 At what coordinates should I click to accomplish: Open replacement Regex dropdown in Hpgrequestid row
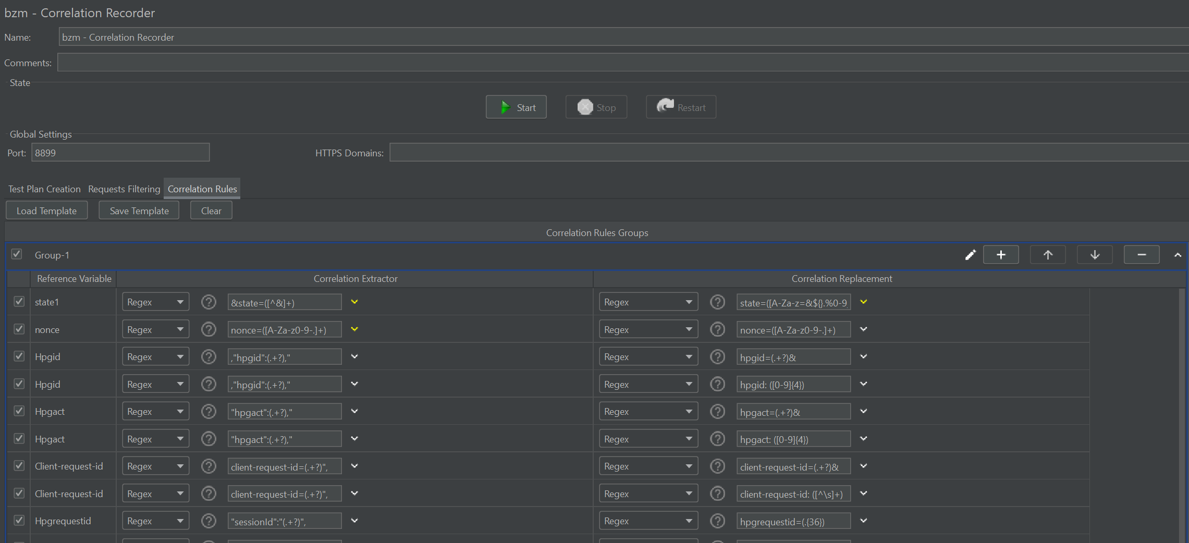[x=648, y=521]
